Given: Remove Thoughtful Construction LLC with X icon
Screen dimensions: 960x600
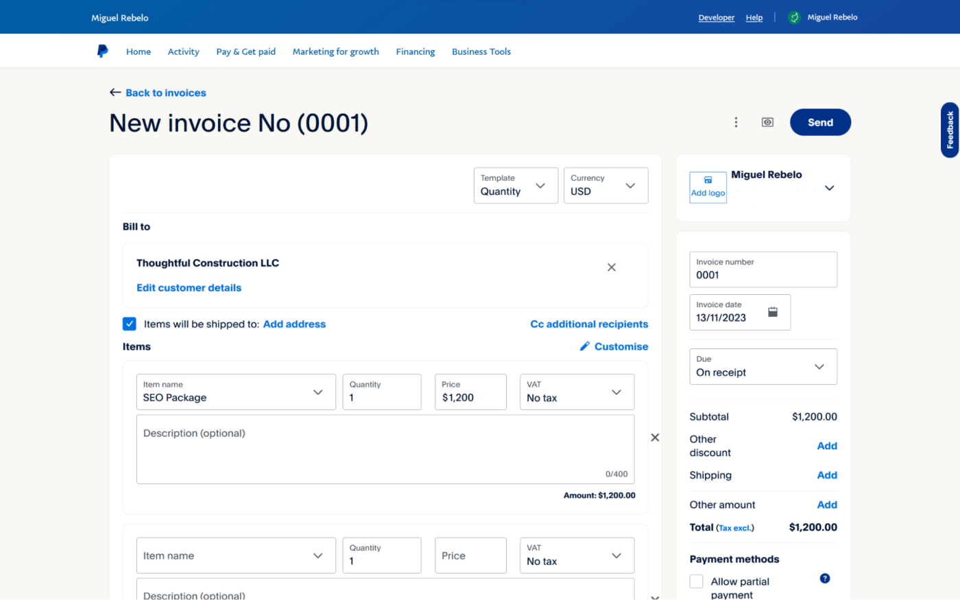Looking at the screenshot, I should tap(612, 267).
